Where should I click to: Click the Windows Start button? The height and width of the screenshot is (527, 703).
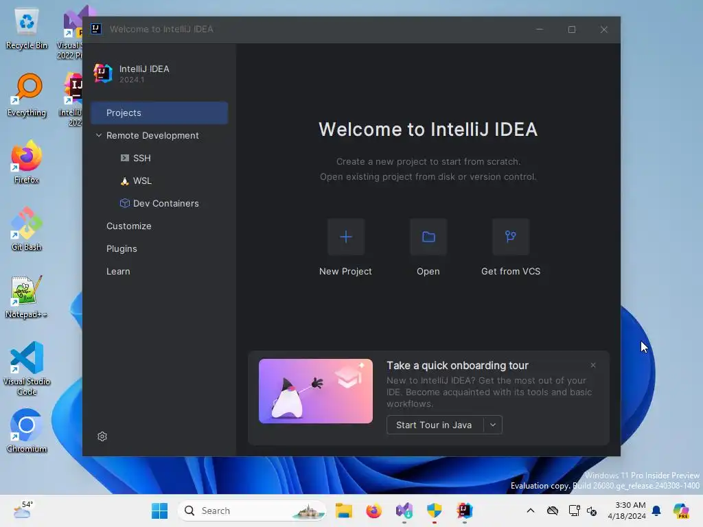pos(159,511)
